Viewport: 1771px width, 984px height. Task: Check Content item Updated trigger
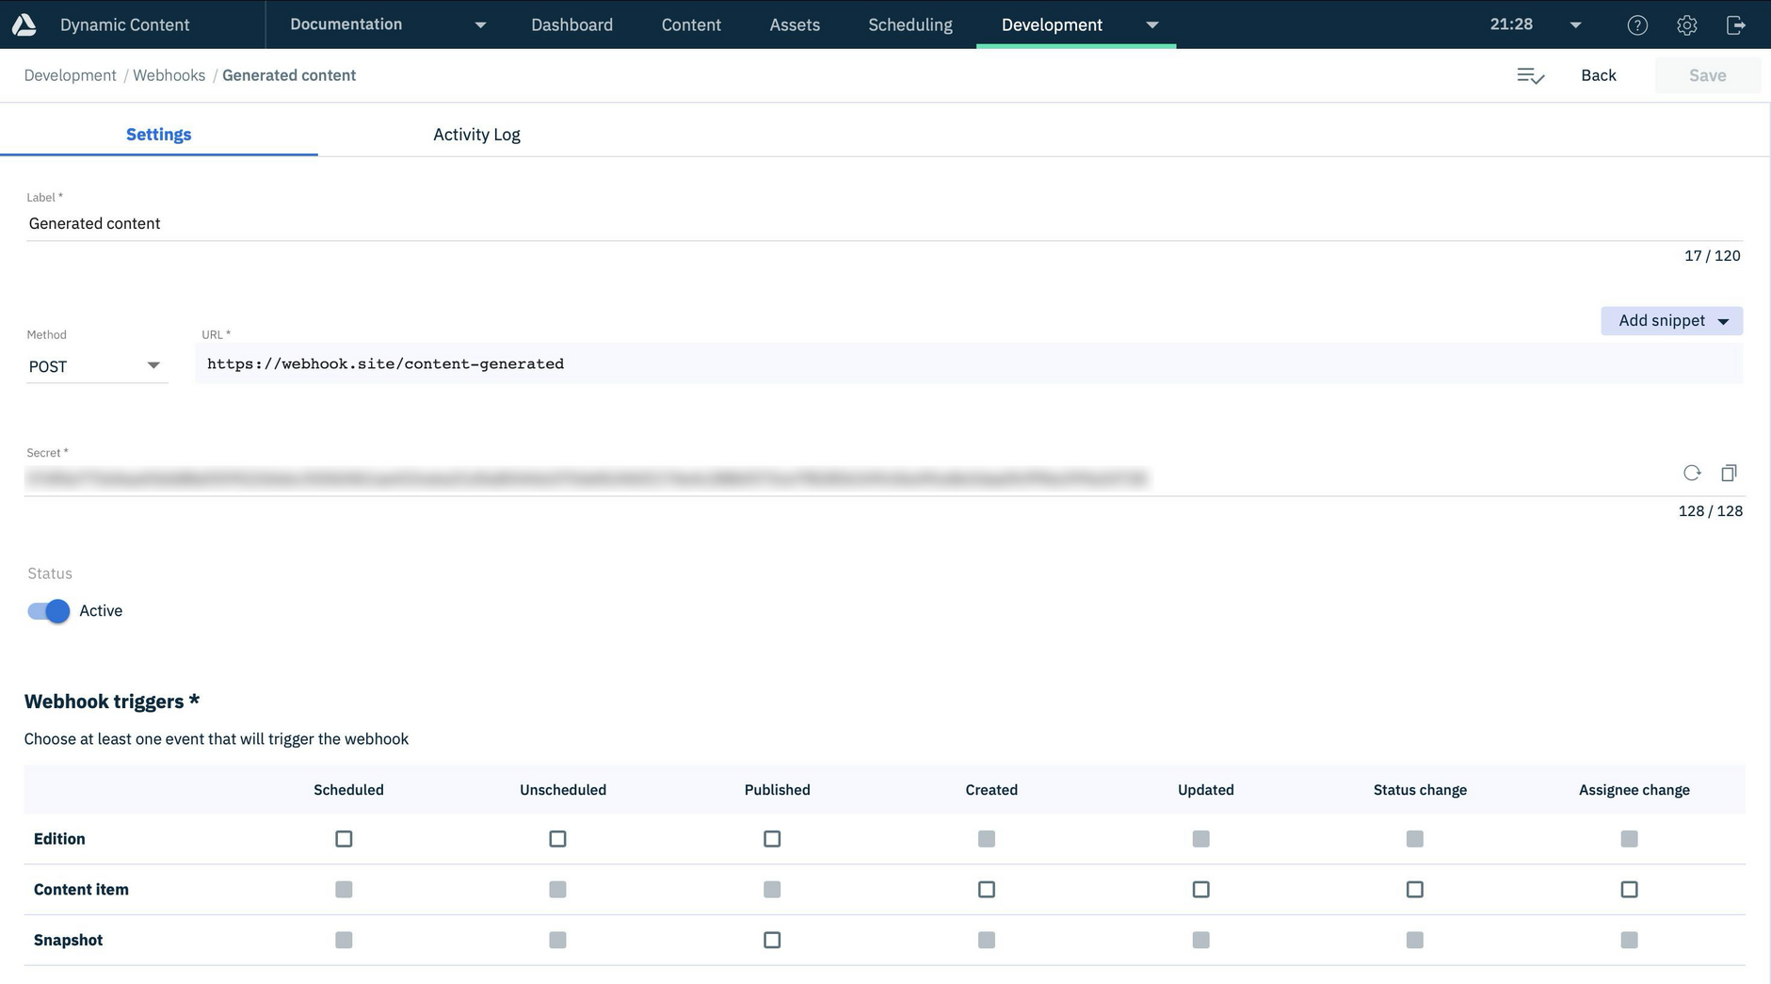click(x=1200, y=890)
